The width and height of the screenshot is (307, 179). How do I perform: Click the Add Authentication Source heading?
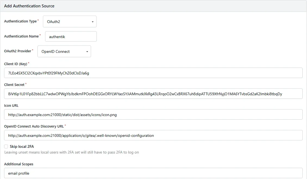[x=29, y=6]
